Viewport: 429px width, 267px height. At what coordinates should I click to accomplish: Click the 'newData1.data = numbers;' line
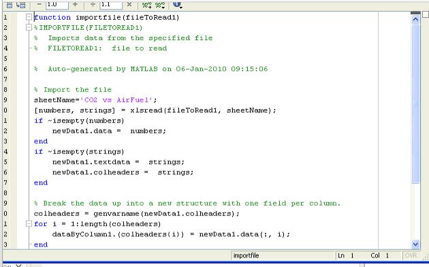109,131
